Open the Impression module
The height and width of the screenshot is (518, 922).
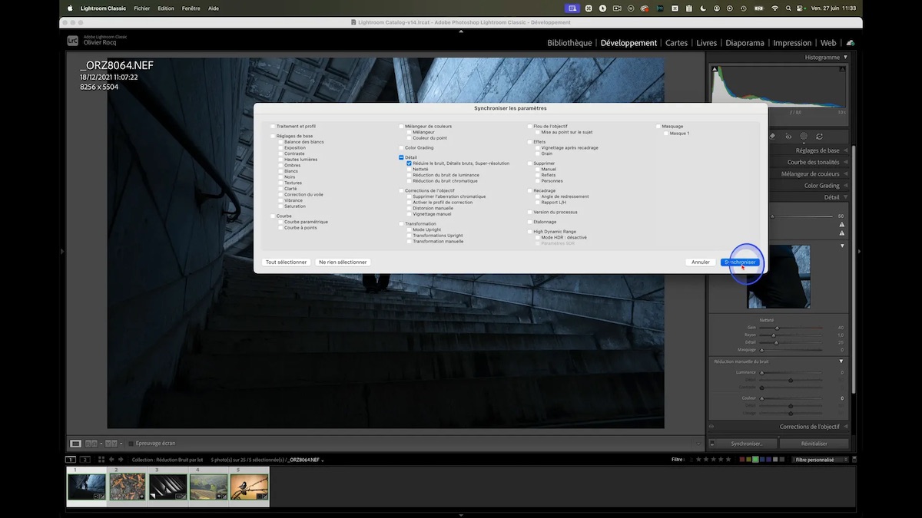point(792,43)
